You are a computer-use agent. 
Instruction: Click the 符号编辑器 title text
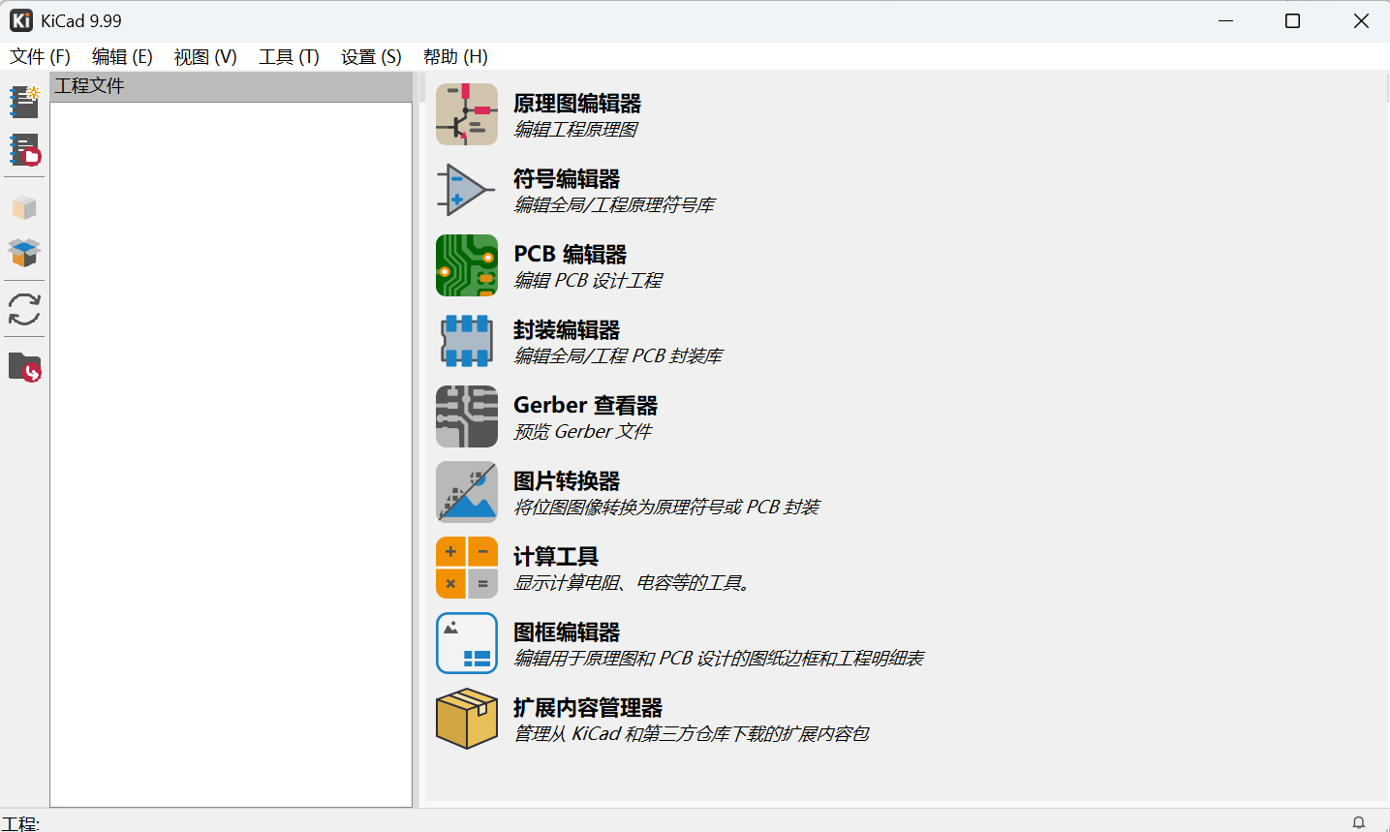click(x=567, y=179)
